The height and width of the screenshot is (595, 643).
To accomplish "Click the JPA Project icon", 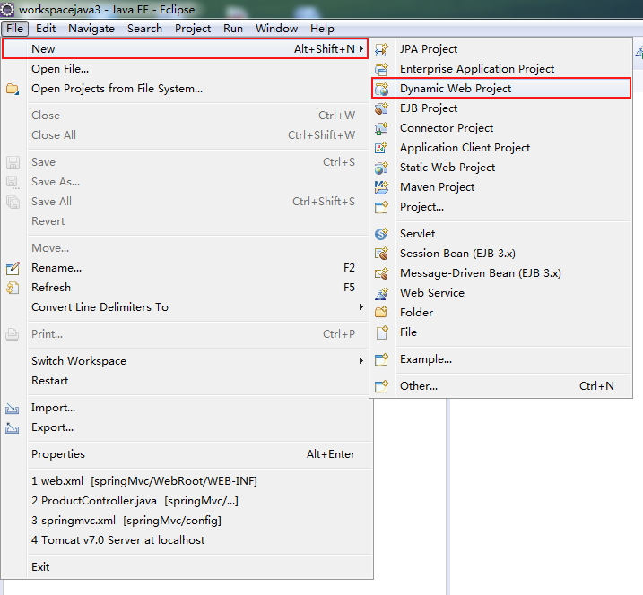I will pos(381,49).
